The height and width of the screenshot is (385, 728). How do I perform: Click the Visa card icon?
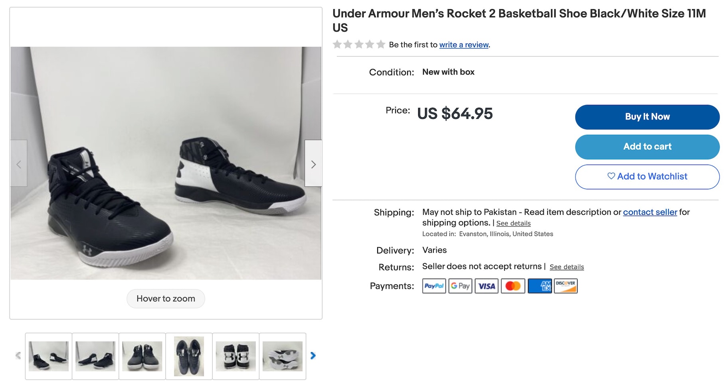coord(487,286)
